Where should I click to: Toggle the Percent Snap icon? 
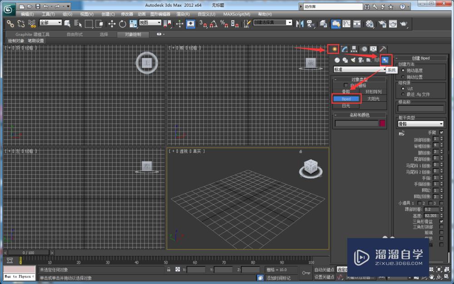pyautogui.click(x=224, y=24)
